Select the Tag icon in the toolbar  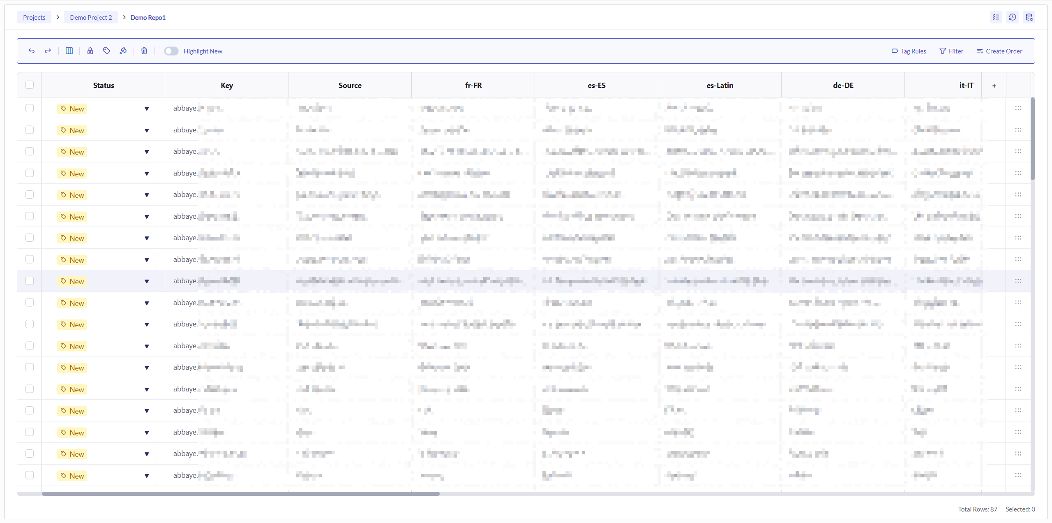(106, 51)
